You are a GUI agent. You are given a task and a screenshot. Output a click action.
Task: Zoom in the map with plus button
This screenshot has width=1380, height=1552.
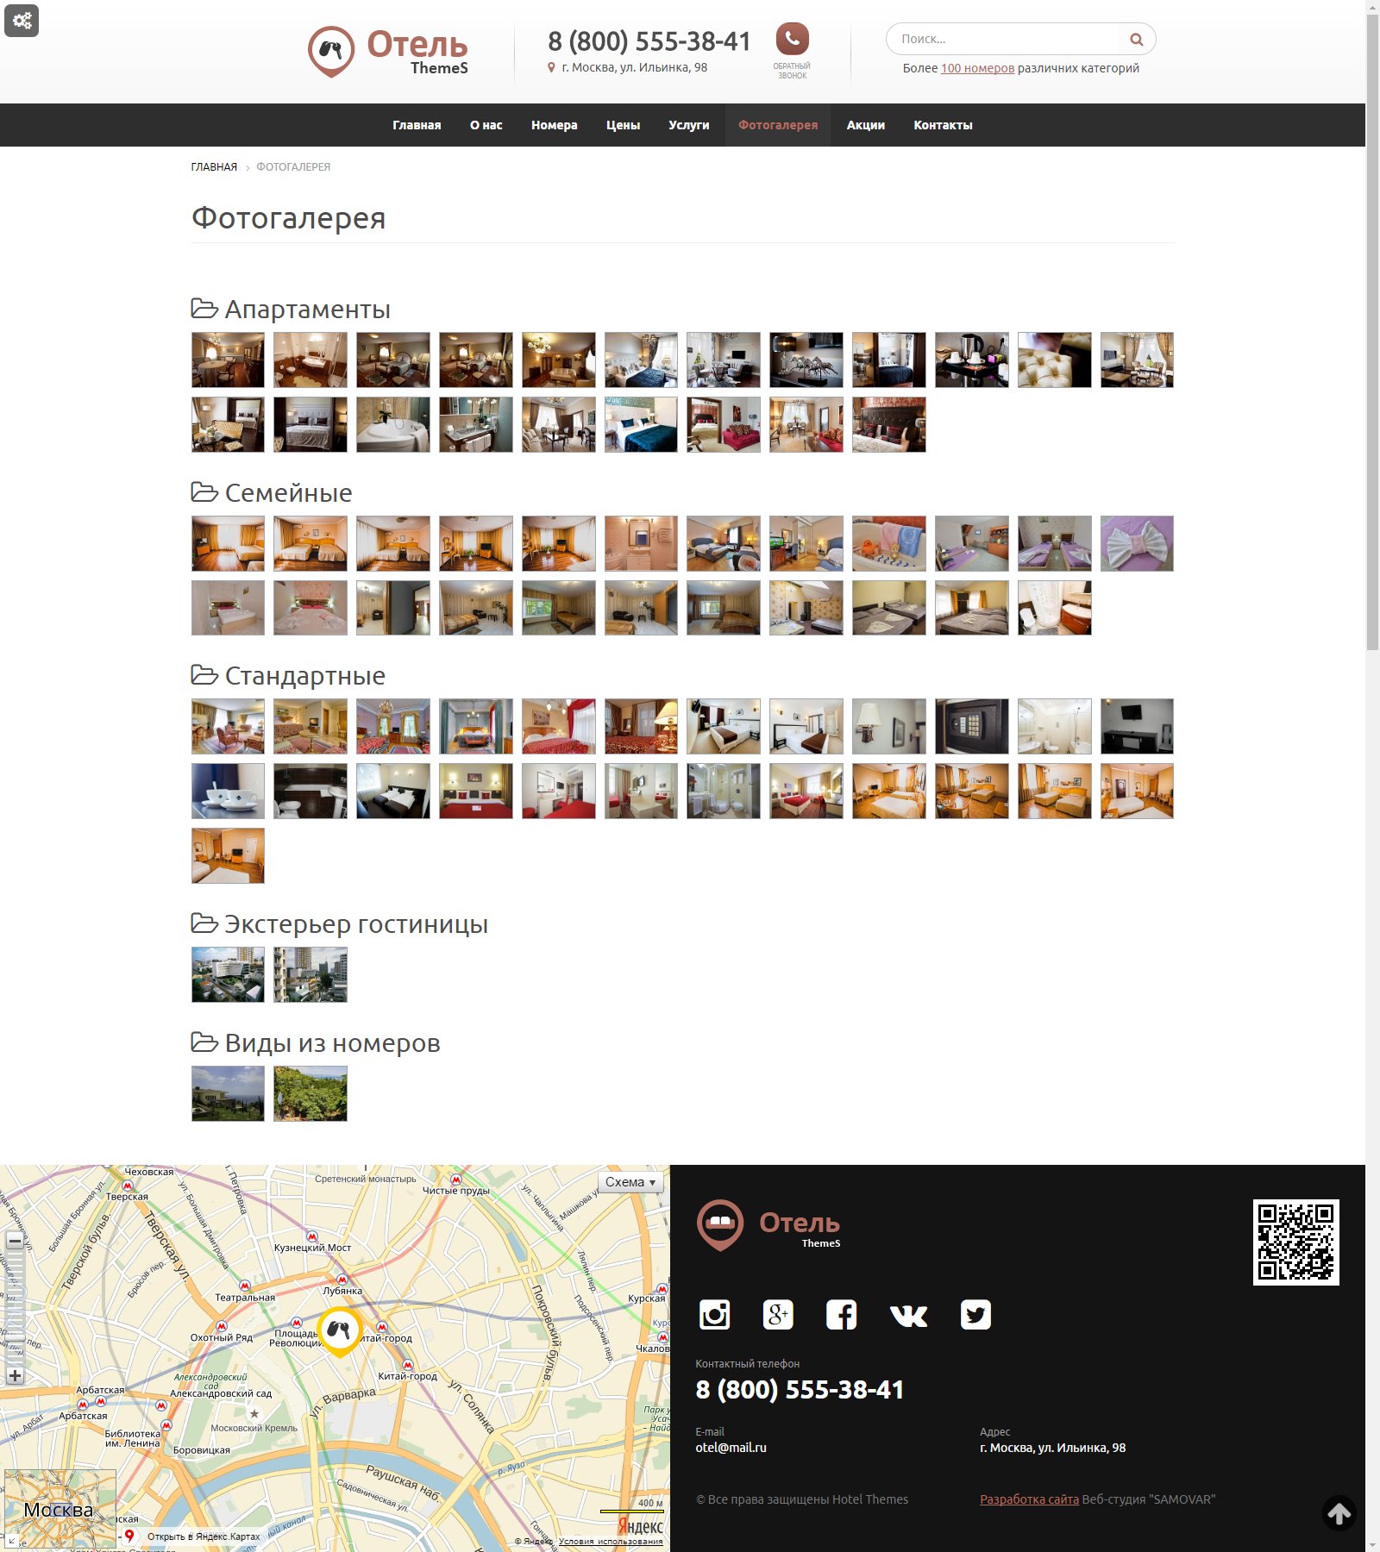click(x=15, y=1375)
